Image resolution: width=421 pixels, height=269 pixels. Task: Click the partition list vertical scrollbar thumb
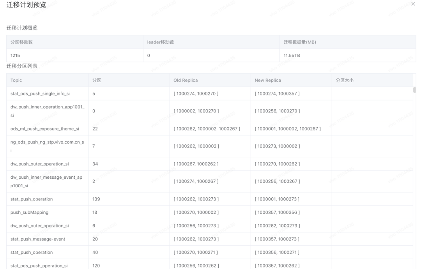tap(414, 90)
